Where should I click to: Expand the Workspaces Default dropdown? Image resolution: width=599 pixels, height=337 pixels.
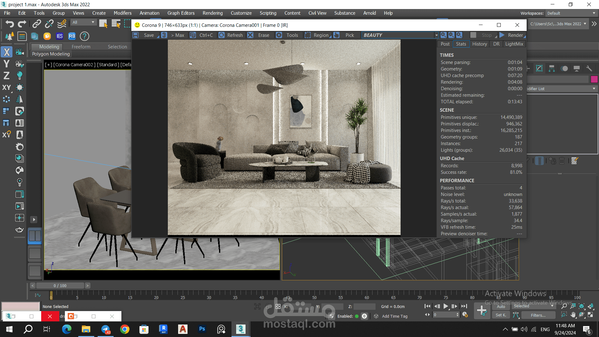pos(571,13)
